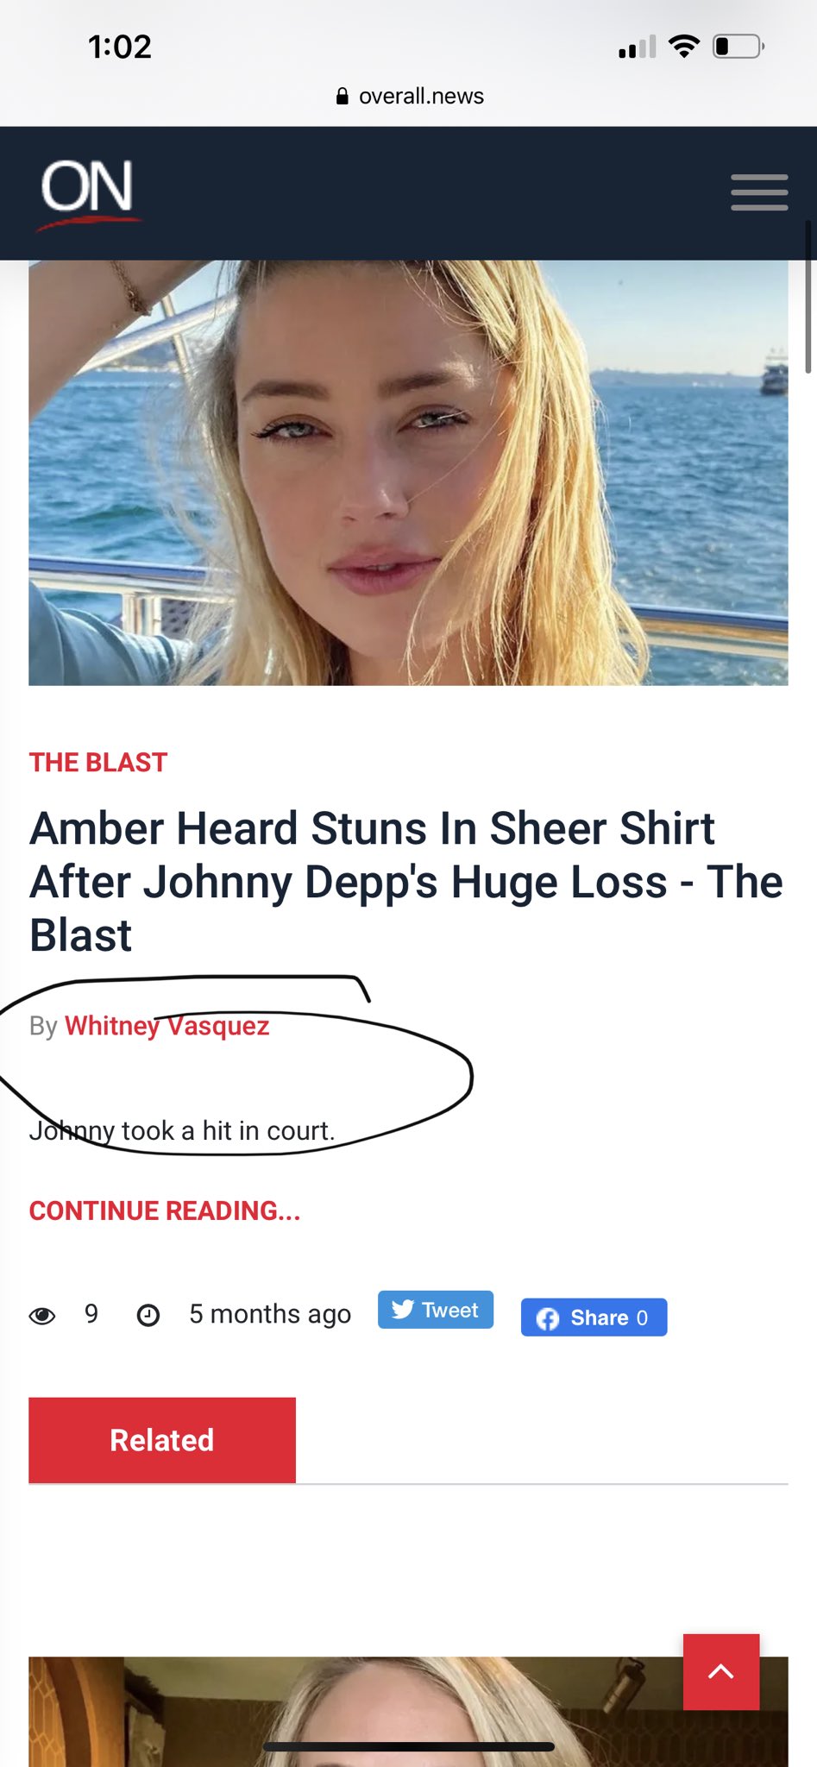Click the page scrollbar on the right
The width and height of the screenshot is (817, 1767).
point(808,297)
